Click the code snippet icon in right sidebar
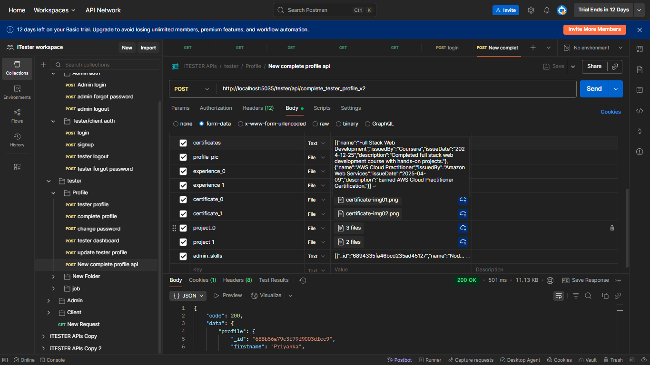Screen dimensions: 650x365 [639, 111]
